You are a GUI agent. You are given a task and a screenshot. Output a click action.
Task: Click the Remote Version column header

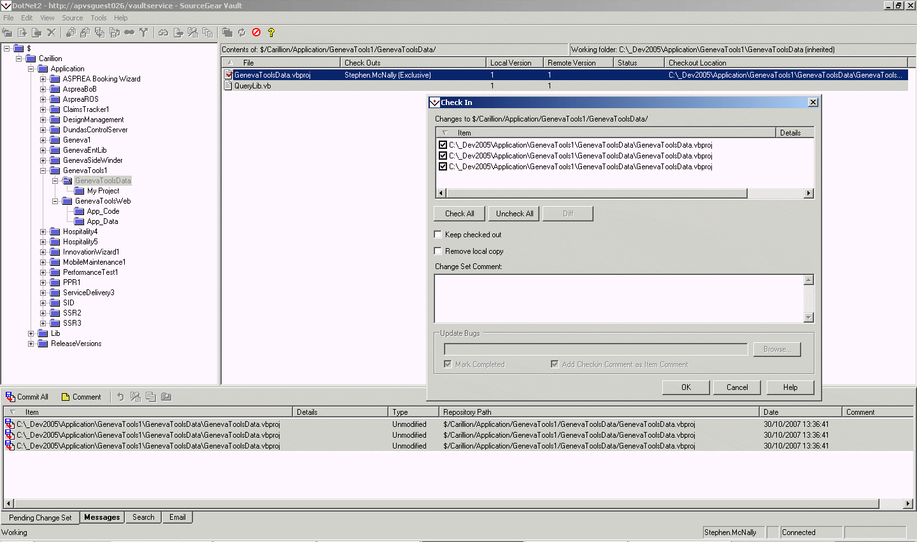click(578, 63)
